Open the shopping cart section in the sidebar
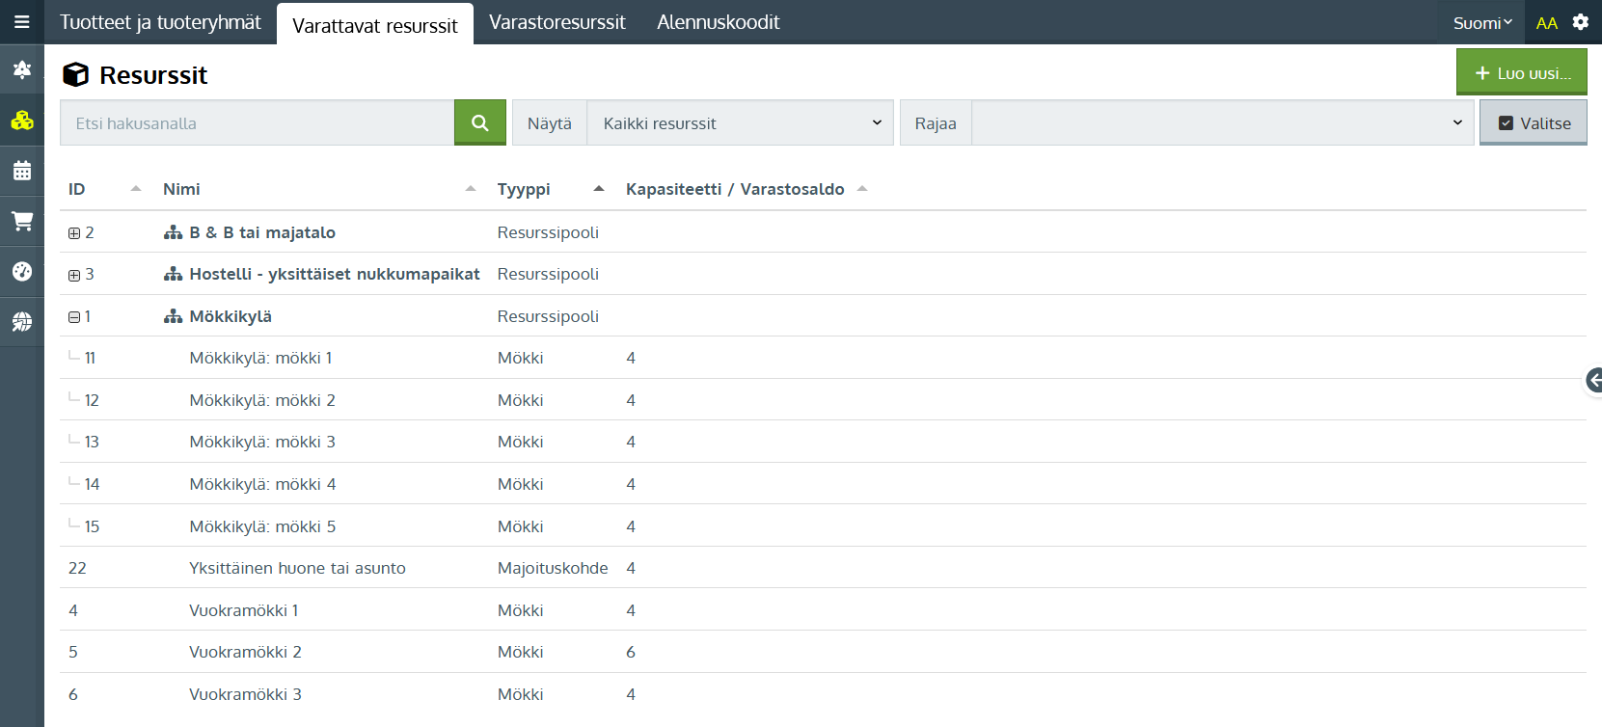This screenshot has width=1602, height=727. 21,221
